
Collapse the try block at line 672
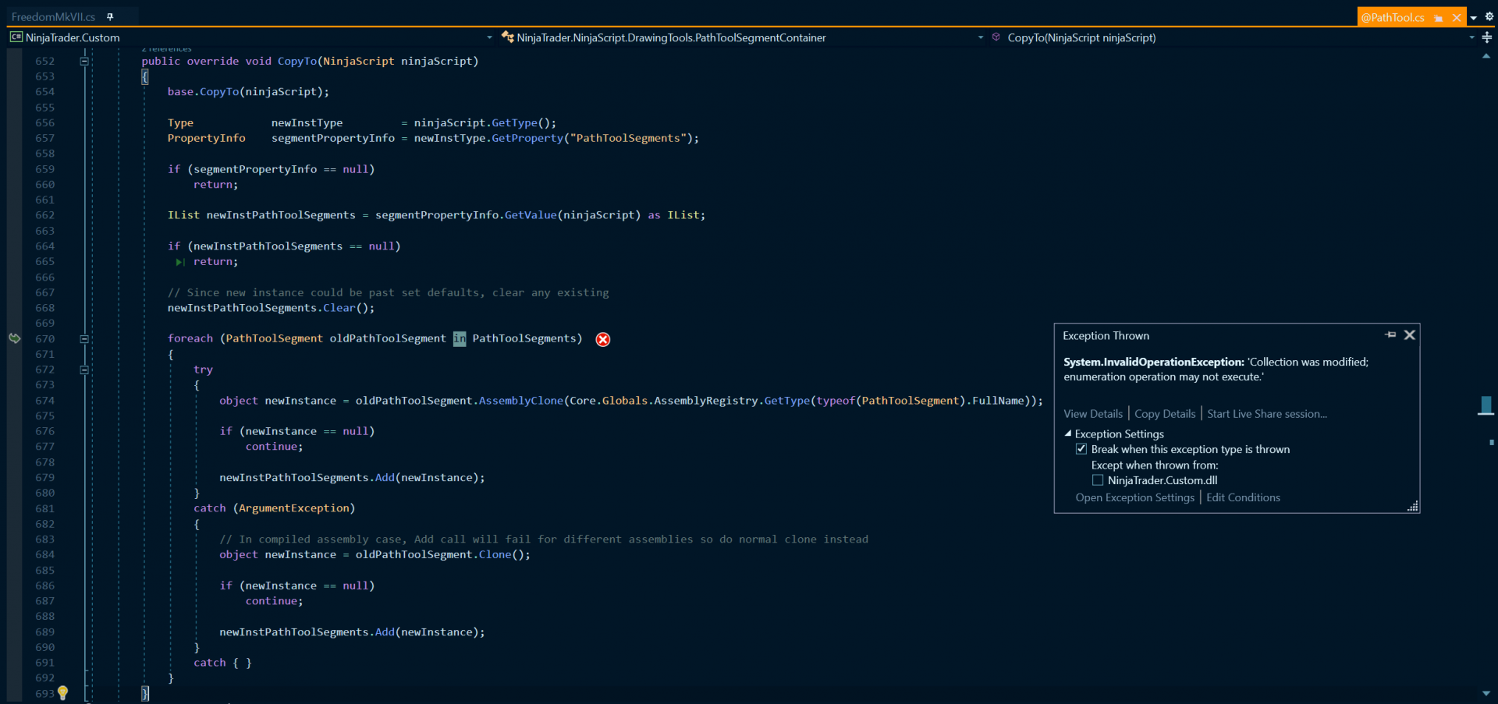pyautogui.click(x=84, y=370)
